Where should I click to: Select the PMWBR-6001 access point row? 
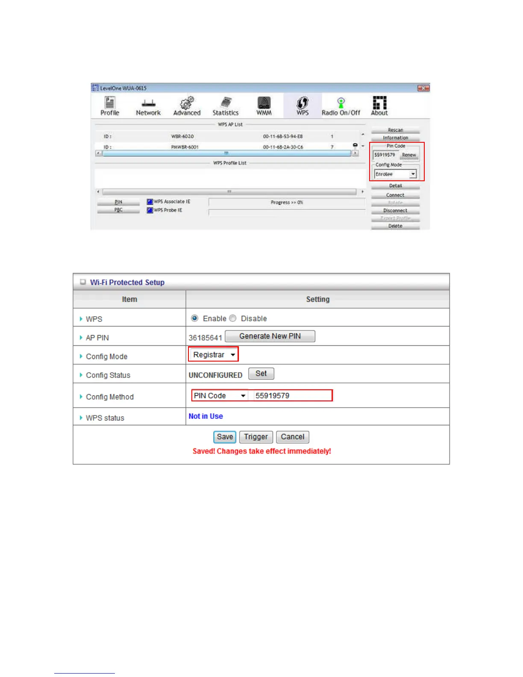tap(226, 147)
